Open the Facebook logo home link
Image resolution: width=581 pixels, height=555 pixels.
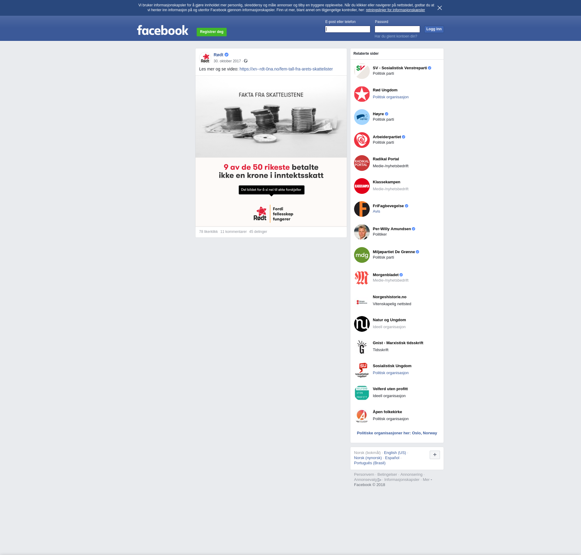pos(162,30)
